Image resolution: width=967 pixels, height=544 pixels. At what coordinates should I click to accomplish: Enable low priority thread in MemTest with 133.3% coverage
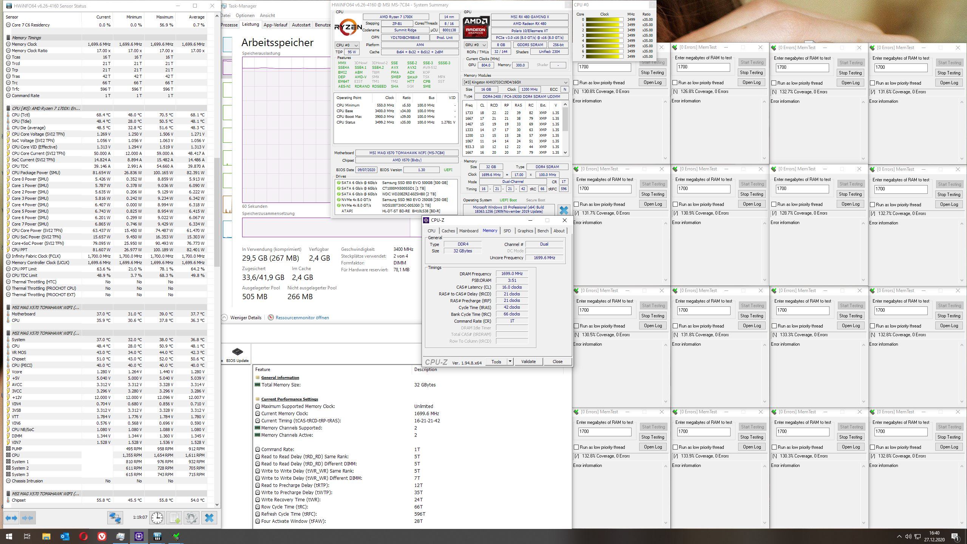pos(774,326)
